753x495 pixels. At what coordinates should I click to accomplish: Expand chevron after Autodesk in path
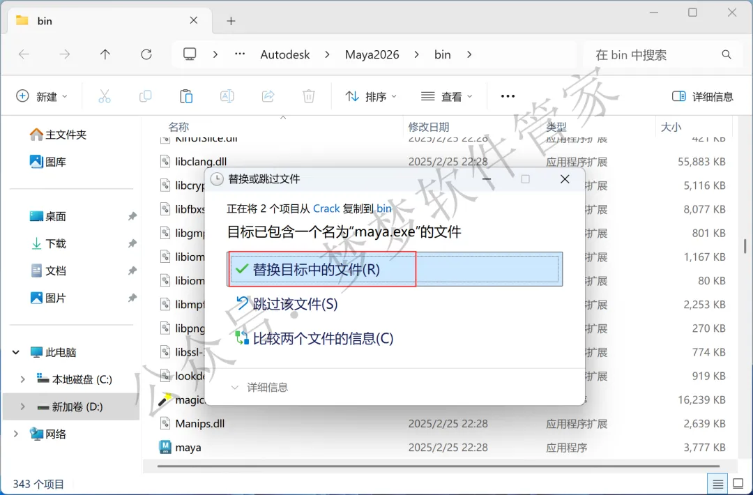(x=327, y=55)
